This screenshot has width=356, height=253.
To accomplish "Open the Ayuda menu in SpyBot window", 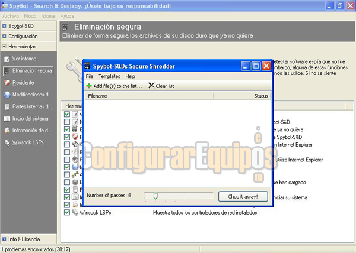I will (67, 16).
